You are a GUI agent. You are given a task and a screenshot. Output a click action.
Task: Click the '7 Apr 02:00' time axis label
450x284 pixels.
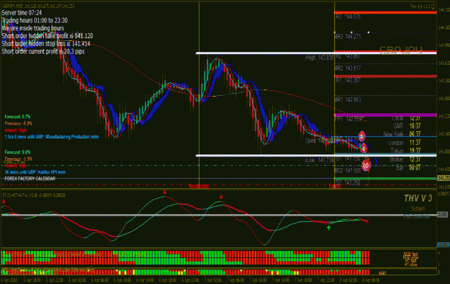[x=213, y=280]
